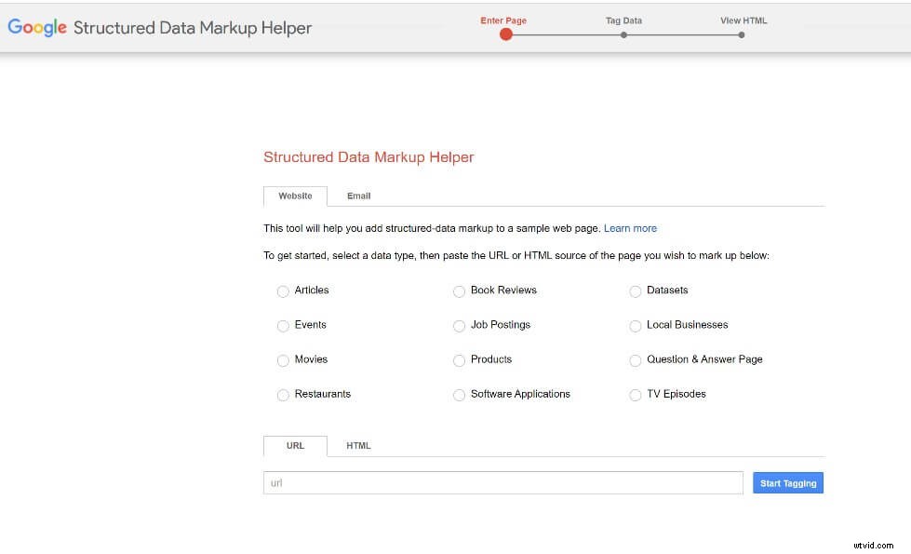
Task: Open the Website tab
Action: pyautogui.click(x=295, y=196)
